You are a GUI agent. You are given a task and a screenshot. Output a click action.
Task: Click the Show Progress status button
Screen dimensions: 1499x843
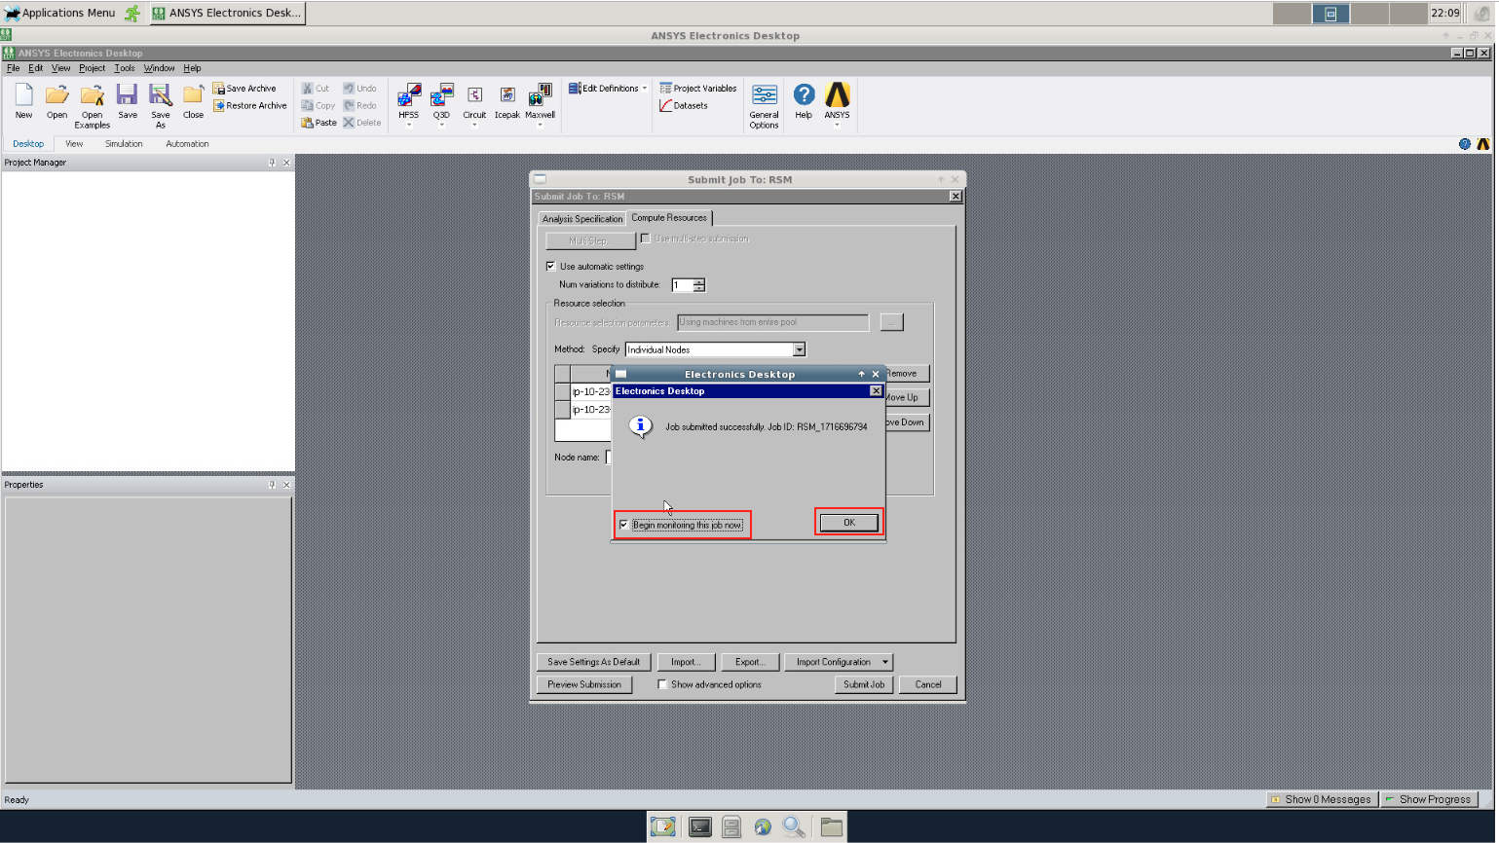1430,800
